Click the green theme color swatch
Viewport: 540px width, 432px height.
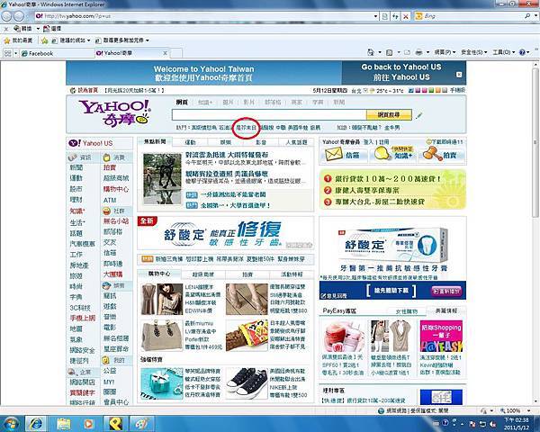pos(431,90)
